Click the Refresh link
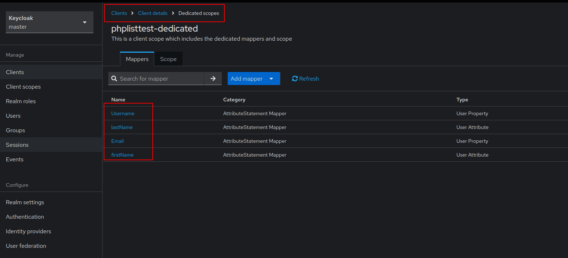Screen dimensions: 568x258 click(305, 78)
